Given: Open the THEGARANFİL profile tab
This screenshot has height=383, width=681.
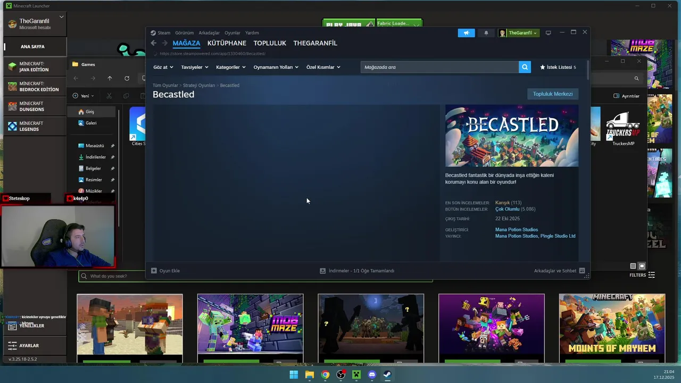Looking at the screenshot, I should pyautogui.click(x=315, y=43).
